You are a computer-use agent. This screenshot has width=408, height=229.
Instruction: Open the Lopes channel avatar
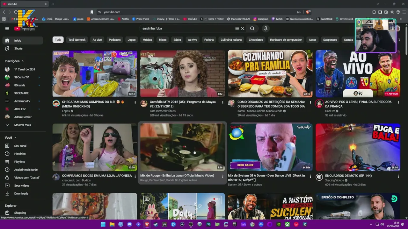point(56,103)
